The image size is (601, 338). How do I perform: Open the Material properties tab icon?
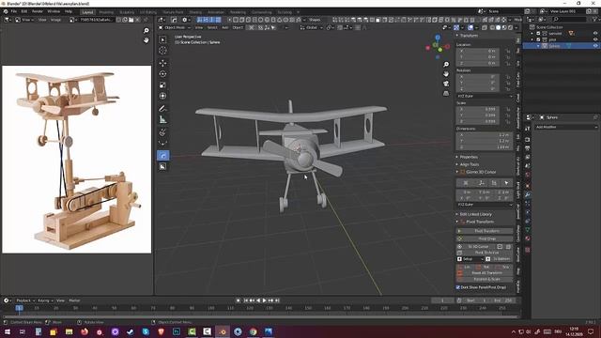528,238
